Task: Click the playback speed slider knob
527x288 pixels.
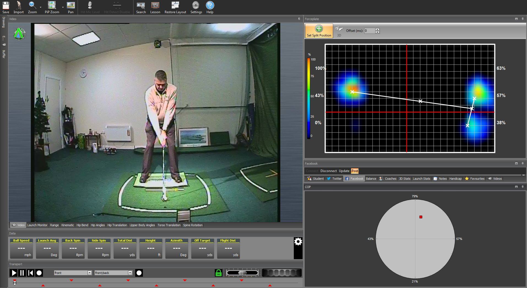Action: click(x=242, y=273)
